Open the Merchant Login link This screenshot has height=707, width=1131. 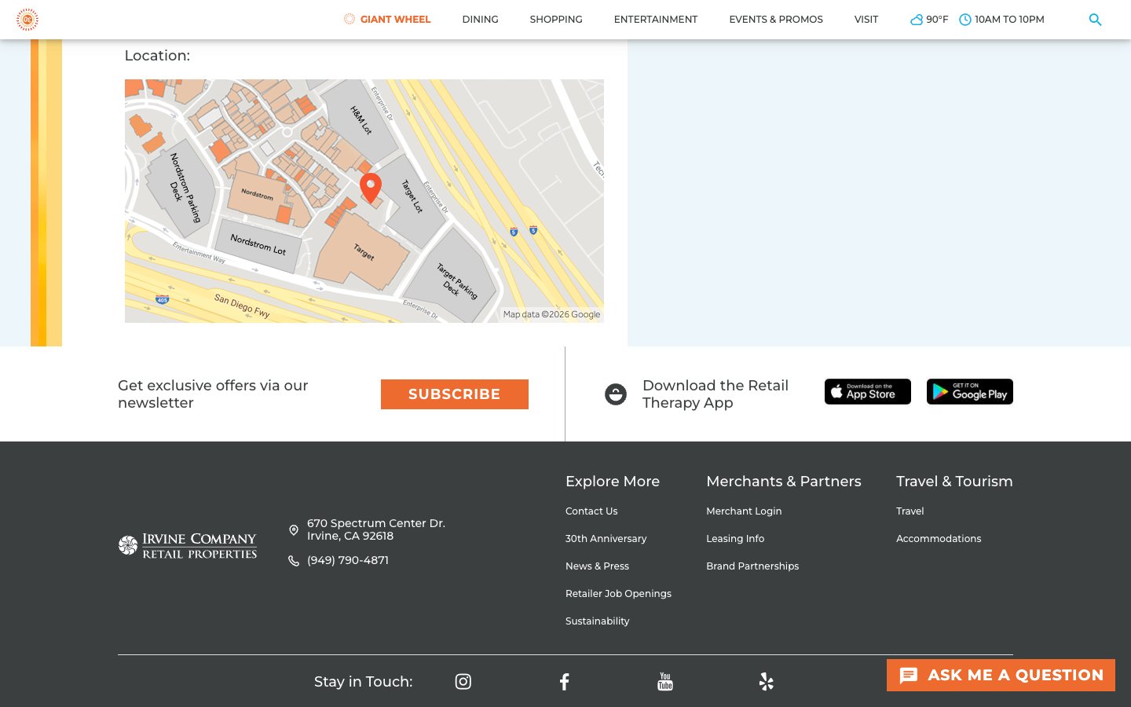tap(744, 511)
